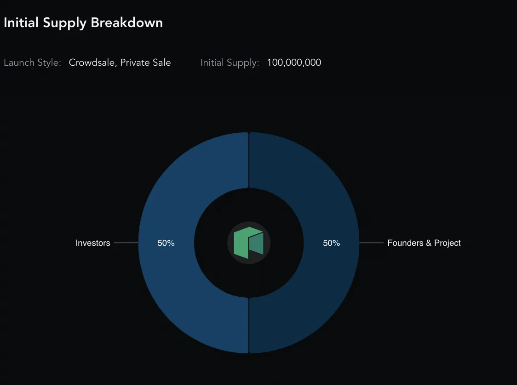Click the green NEO logo in chart center

[x=248, y=243]
